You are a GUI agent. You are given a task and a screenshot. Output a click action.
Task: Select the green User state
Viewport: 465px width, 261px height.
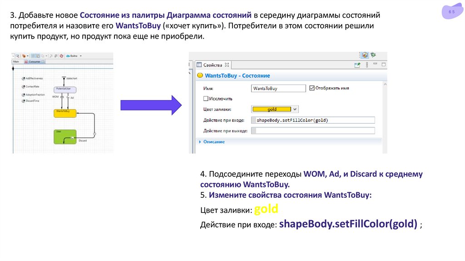point(65,137)
